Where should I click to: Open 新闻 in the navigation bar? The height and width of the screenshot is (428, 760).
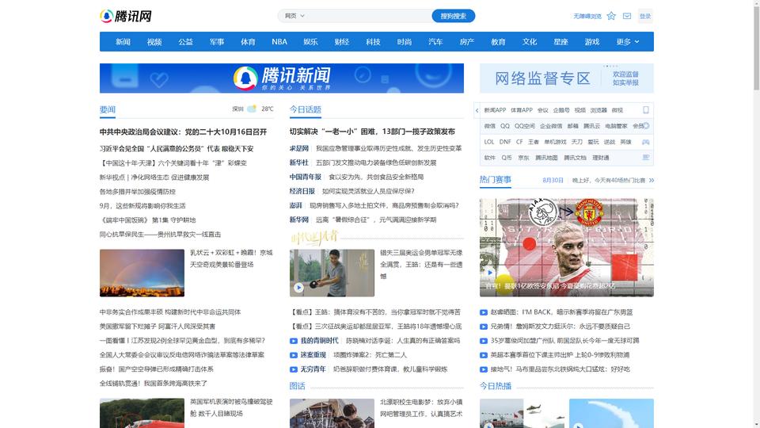tap(123, 42)
